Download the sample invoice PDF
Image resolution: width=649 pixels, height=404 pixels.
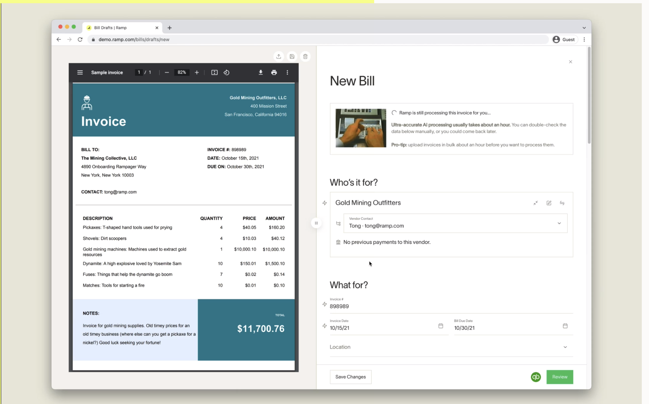(261, 73)
